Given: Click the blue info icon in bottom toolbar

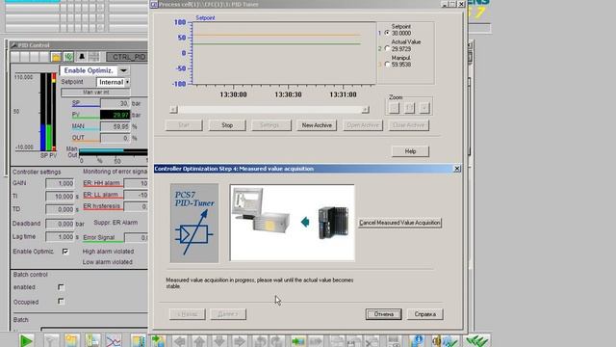Looking at the screenshot, I should coord(418,341).
